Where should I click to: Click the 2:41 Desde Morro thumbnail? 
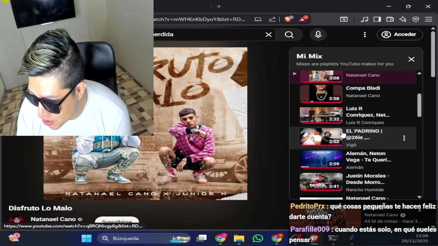[321, 182]
